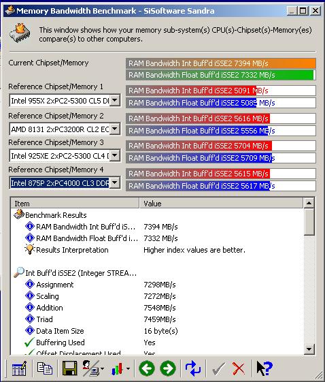Refresh the benchmark with blue arrows icon
Viewport: 325px width, 382px height.
point(193,368)
